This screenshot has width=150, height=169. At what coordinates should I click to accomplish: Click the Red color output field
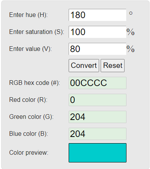(98, 100)
